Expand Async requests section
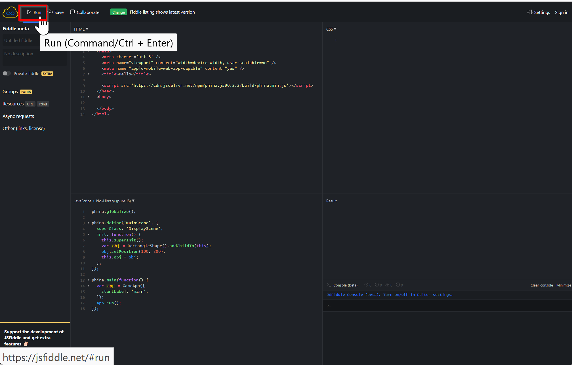The width and height of the screenshot is (572, 365). (18, 116)
